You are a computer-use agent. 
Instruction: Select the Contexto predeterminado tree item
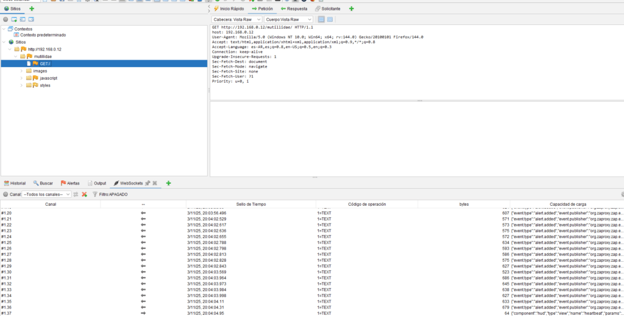42,35
